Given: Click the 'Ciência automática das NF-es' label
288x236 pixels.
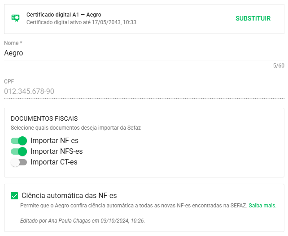Looking at the screenshot, I should 69,196.
